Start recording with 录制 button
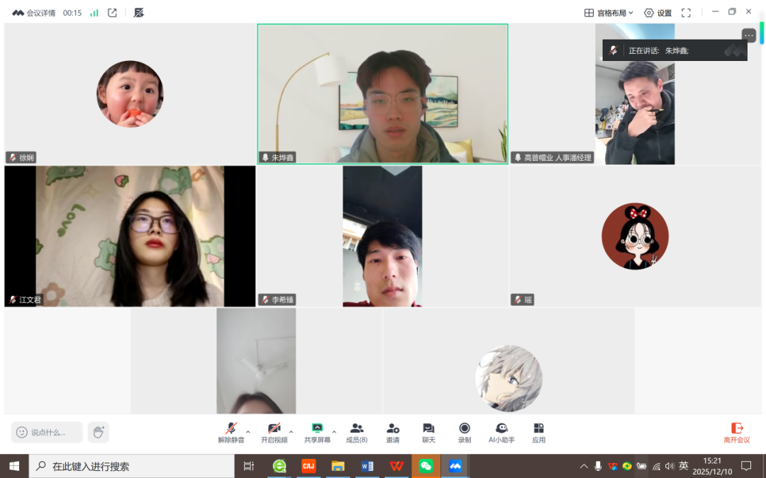Image resolution: width=766 pixels, height=478 pixels. click(x=465, y=432)
